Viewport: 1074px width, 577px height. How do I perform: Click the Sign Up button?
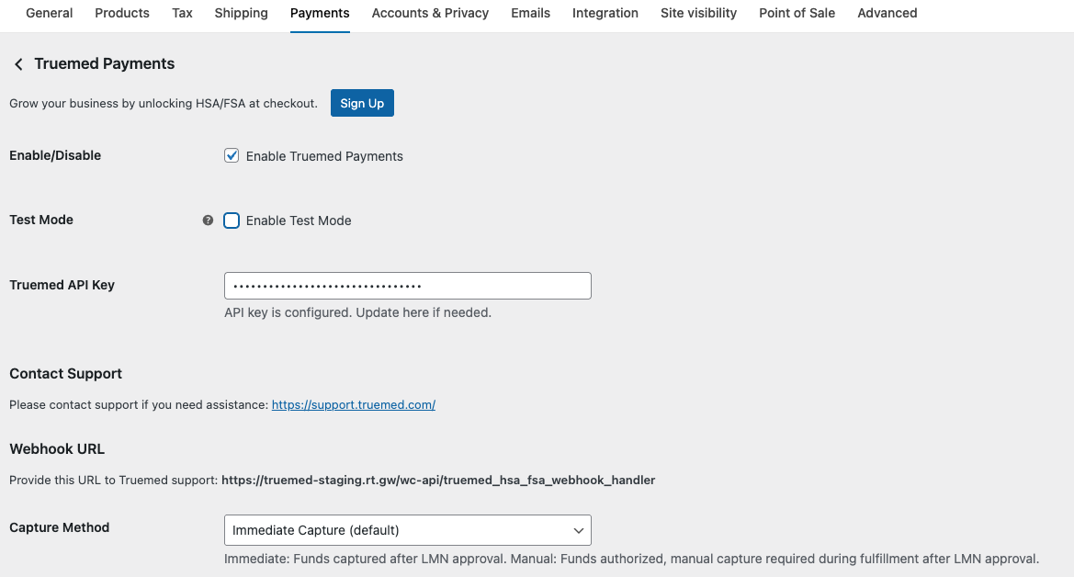pyautogui.click(x=361, y=103)
